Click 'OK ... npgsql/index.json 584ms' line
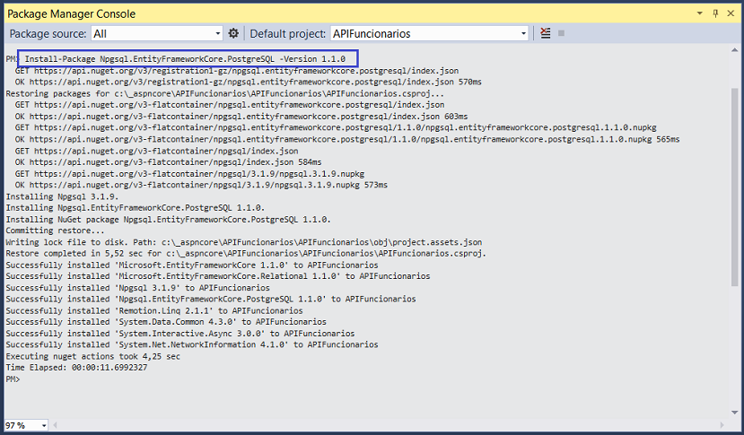The image size is (744, 435). (169, 162)
